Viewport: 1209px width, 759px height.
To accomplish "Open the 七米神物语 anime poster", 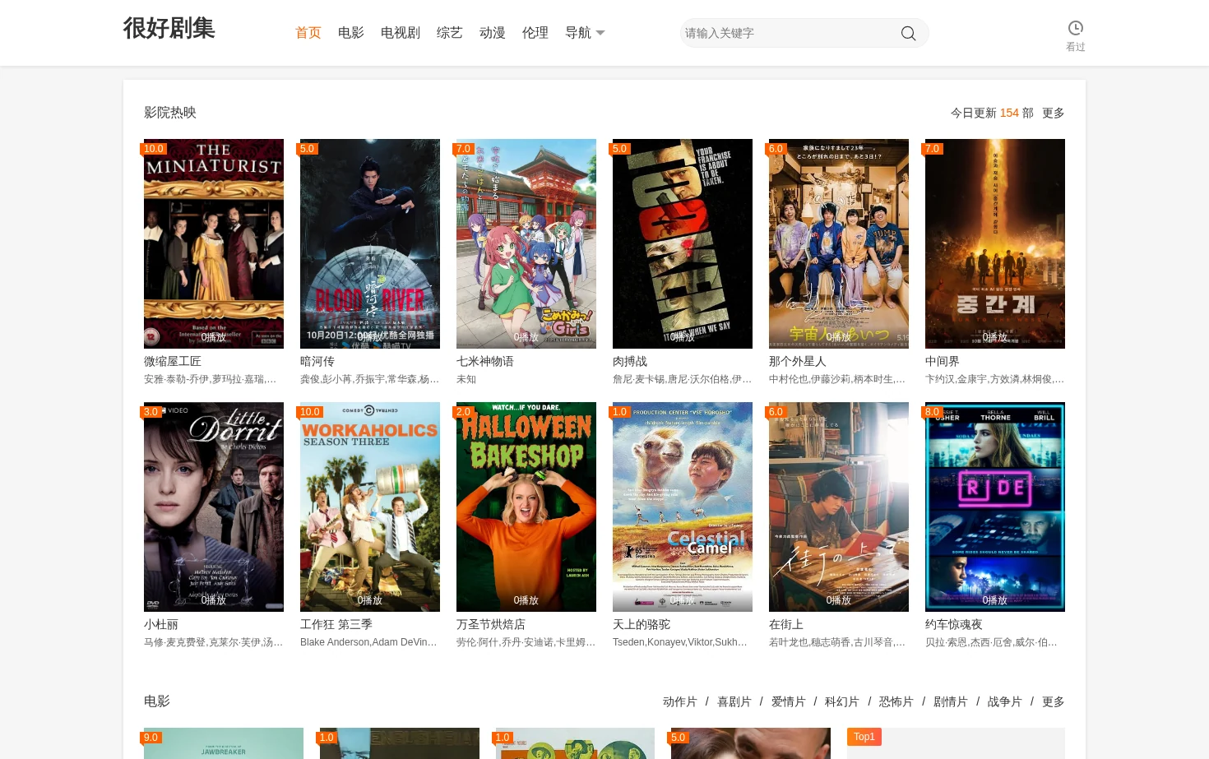I will [526, 243].
